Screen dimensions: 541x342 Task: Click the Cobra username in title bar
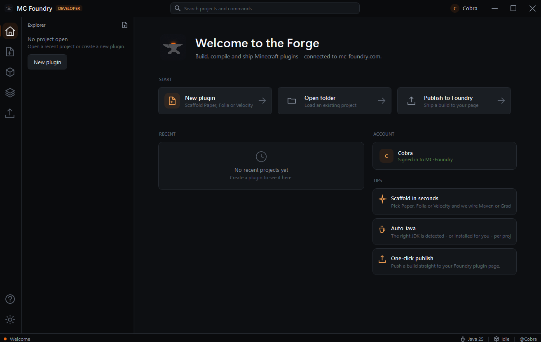pyautogui.click(x=470, y=8)
